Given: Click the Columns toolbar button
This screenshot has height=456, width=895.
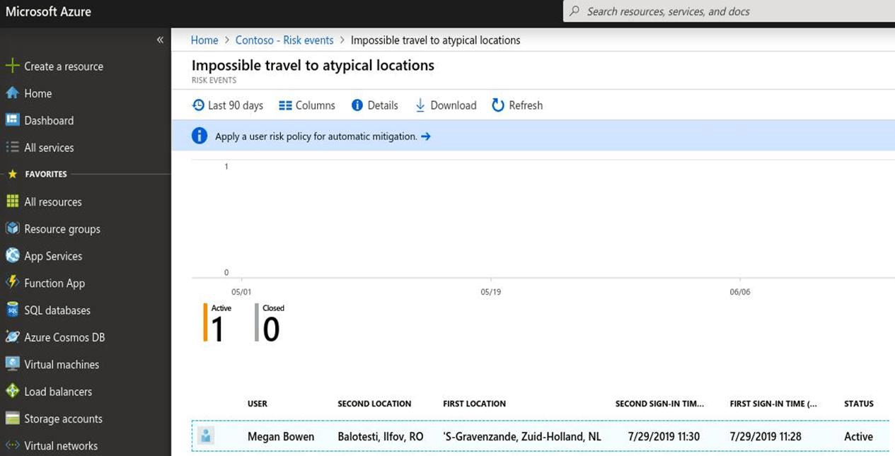Looking at the screenshot, I should click(x=307, y=105).
